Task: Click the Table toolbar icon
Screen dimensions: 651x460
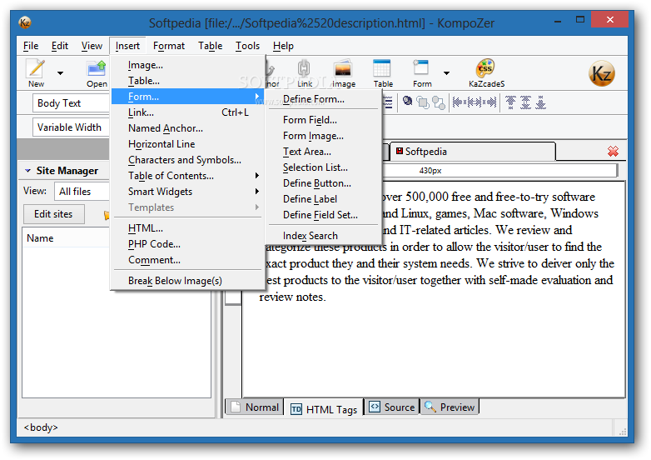Action: 382,68
